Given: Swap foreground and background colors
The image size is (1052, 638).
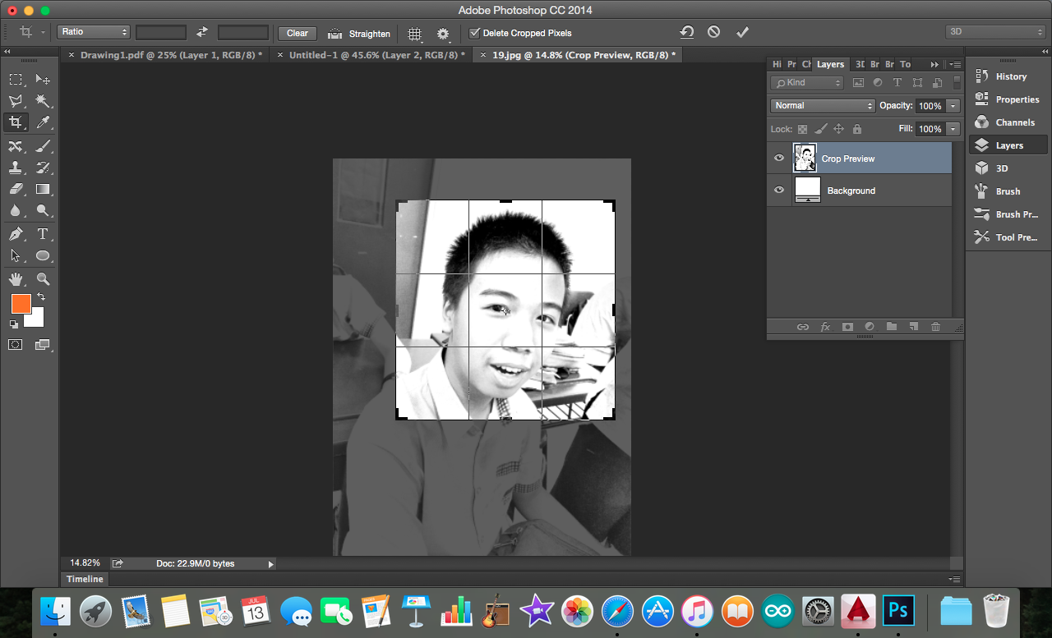Looking at the screenshot, I should pyautogui.click(x=40, y=296).
